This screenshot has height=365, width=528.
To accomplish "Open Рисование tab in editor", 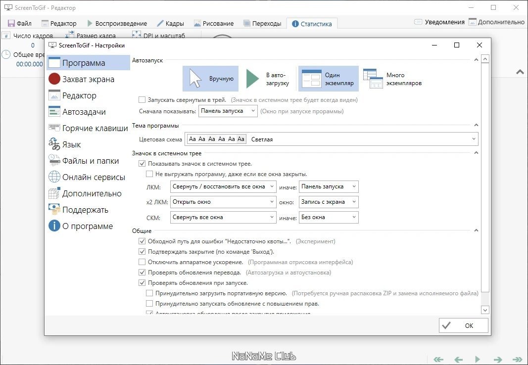I will (x=214, y=23).
